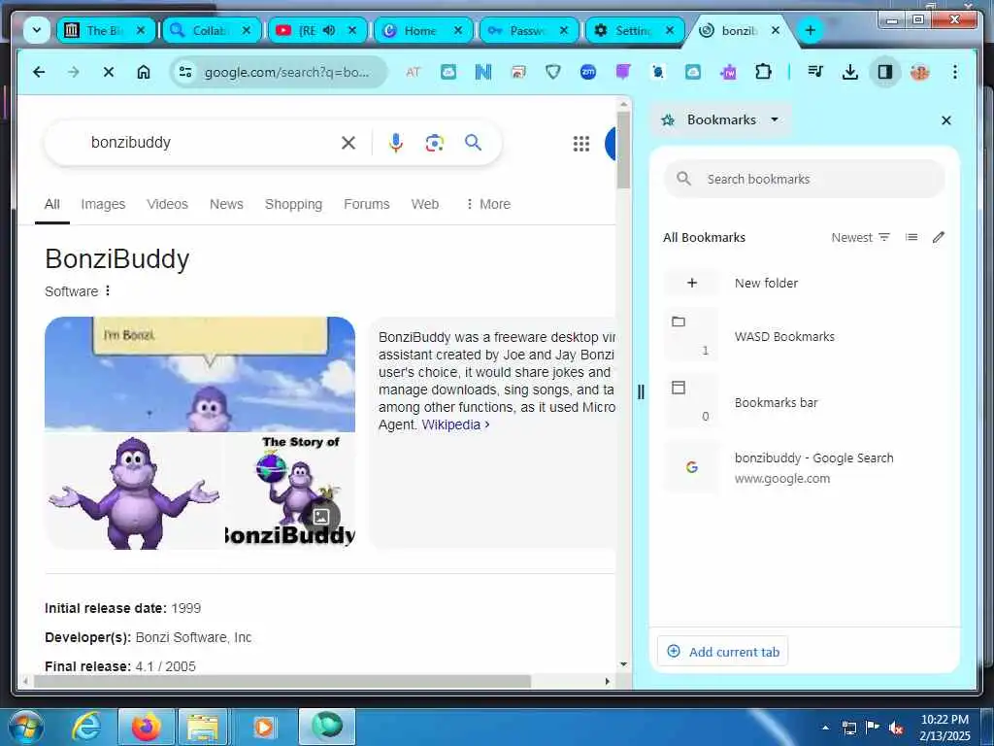Select the Shopping results tab
Image resolution: width=994 pixels, height=746 pixels.
(293, 204)
